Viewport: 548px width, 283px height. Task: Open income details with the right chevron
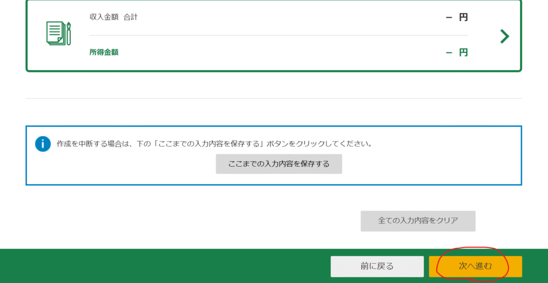point(504,36)
